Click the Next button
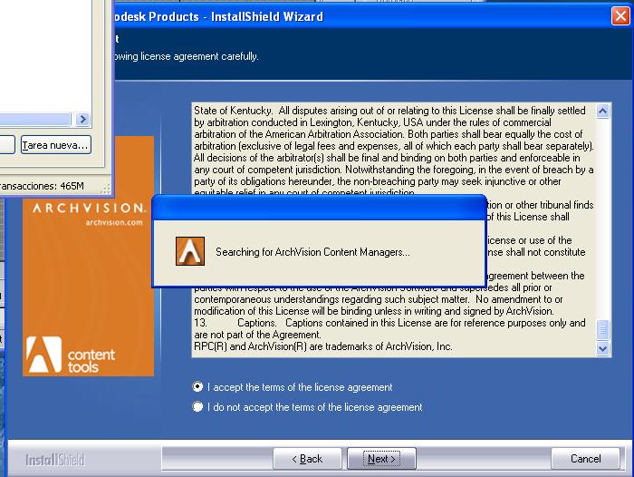 [x=381, y=458]
